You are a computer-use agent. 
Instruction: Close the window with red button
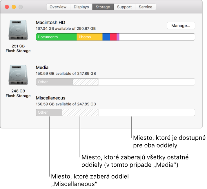point(7,7)
